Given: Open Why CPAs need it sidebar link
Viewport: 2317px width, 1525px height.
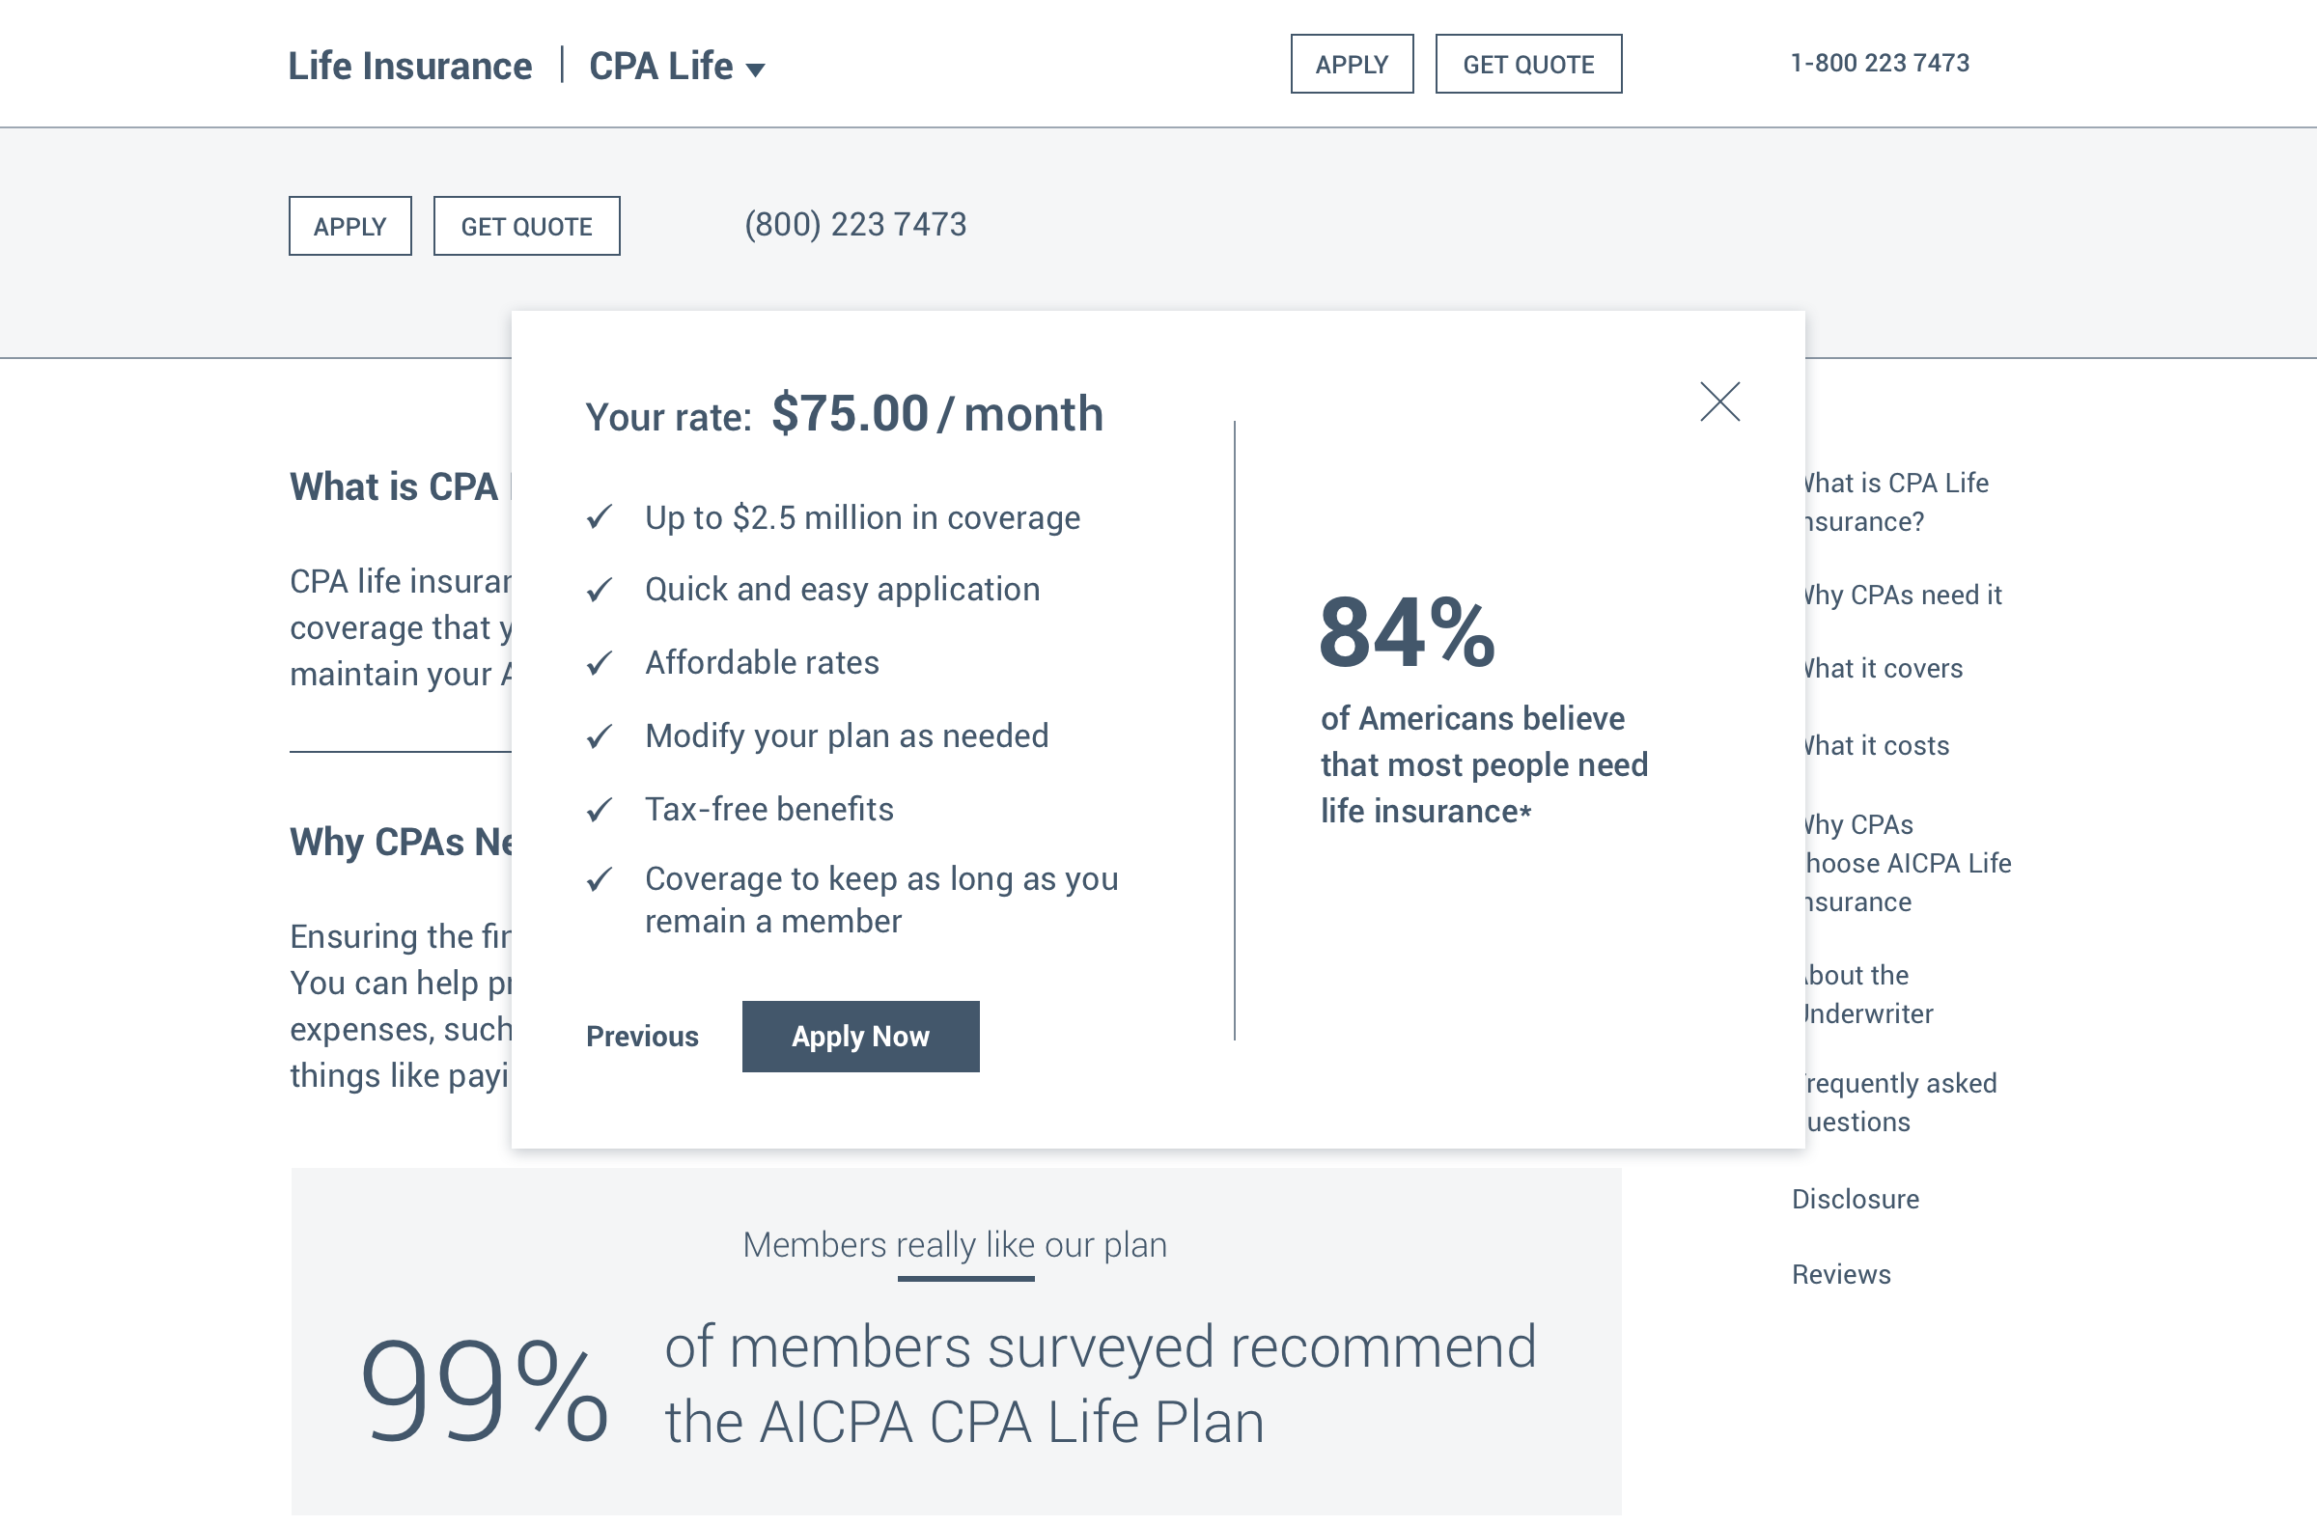Looking at the screenshot, I should point(1903,595).
